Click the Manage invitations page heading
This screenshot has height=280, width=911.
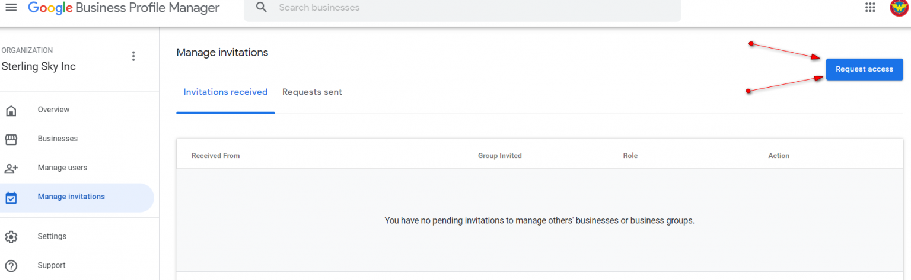tap(222, 53)
